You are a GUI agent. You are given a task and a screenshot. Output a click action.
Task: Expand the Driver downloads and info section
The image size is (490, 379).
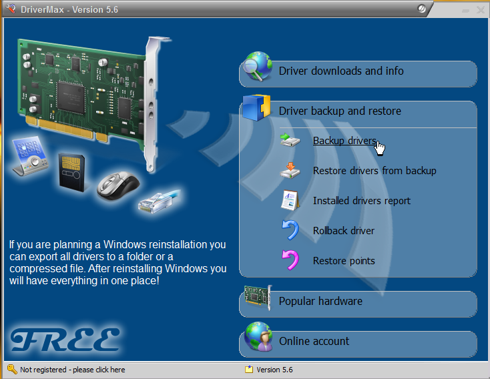point(341,71)
